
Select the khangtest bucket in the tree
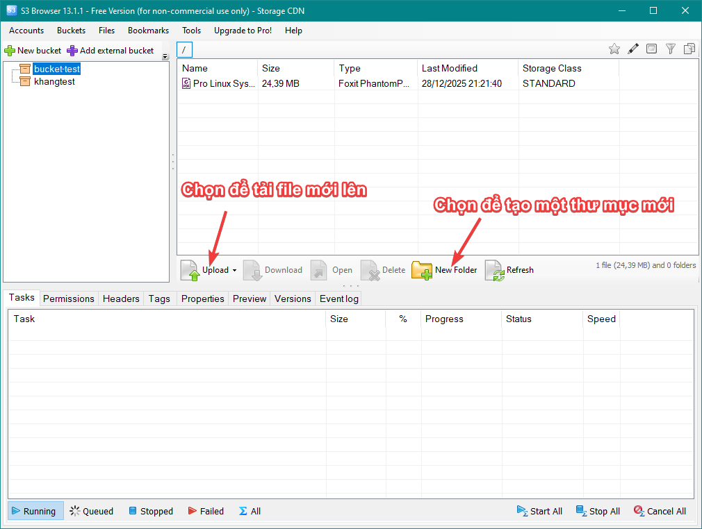[54, 81]
